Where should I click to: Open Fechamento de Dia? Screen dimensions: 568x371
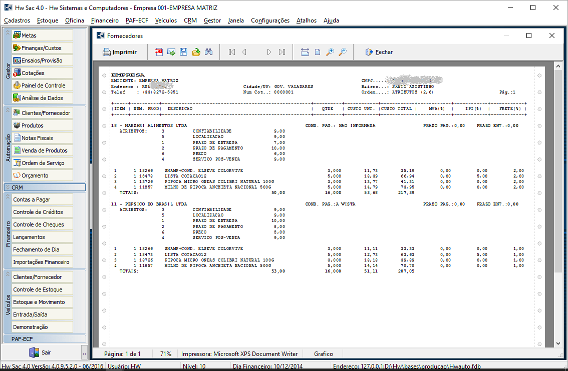tap(43, 249)
